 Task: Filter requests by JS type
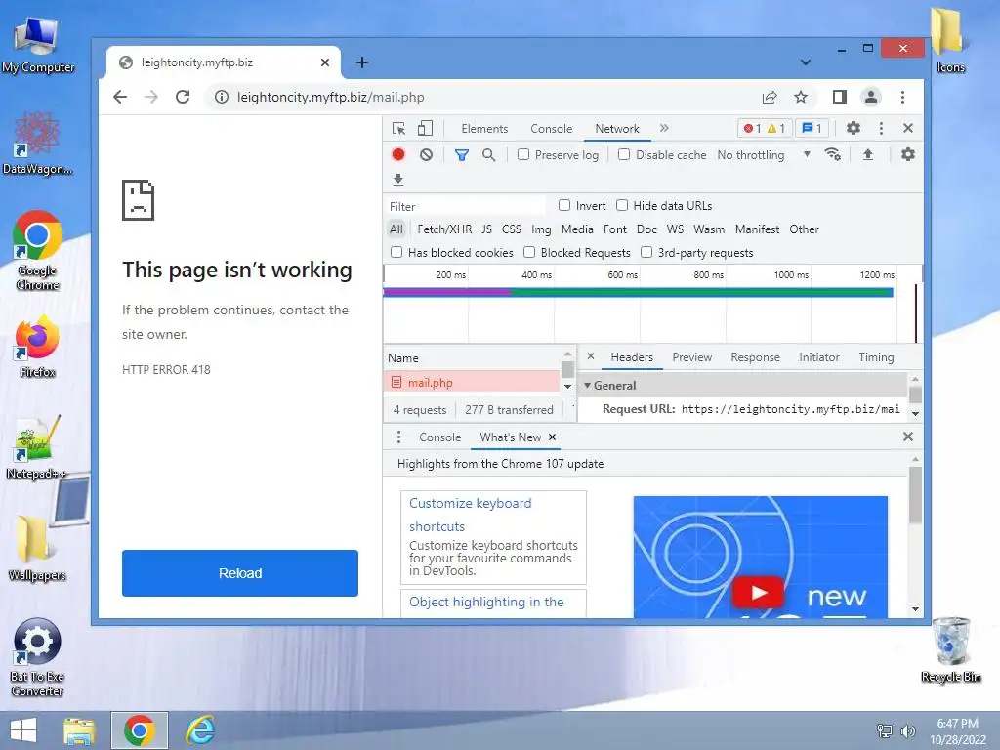click(486, 229)
